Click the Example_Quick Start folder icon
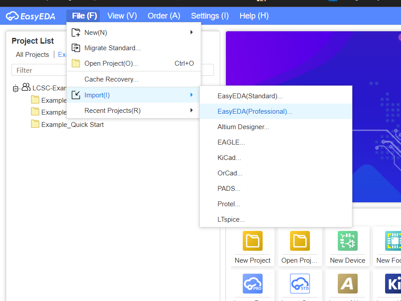Viewport: 401px width, 301px height. tap(35, 124)
